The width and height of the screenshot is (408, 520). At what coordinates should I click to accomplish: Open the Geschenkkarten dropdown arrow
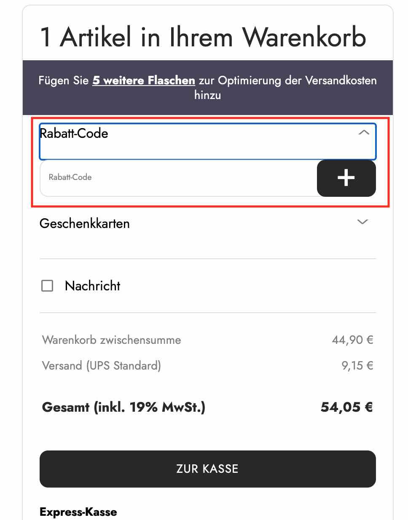(x=362, y=222)
